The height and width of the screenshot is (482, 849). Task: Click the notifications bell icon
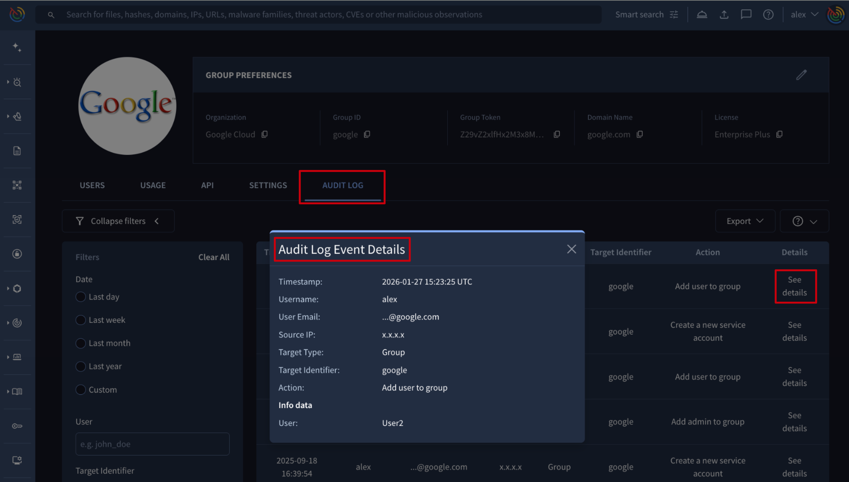click(702, 14)
